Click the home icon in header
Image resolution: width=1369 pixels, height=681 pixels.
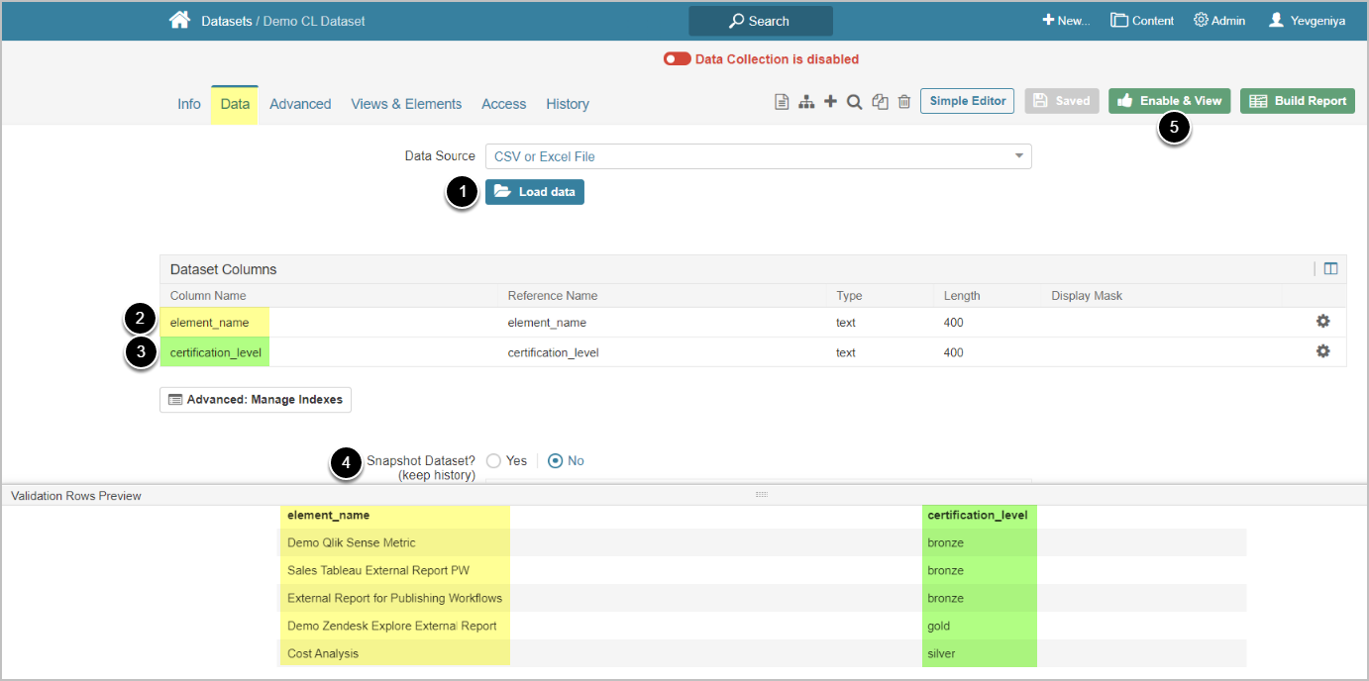point(179,20)
